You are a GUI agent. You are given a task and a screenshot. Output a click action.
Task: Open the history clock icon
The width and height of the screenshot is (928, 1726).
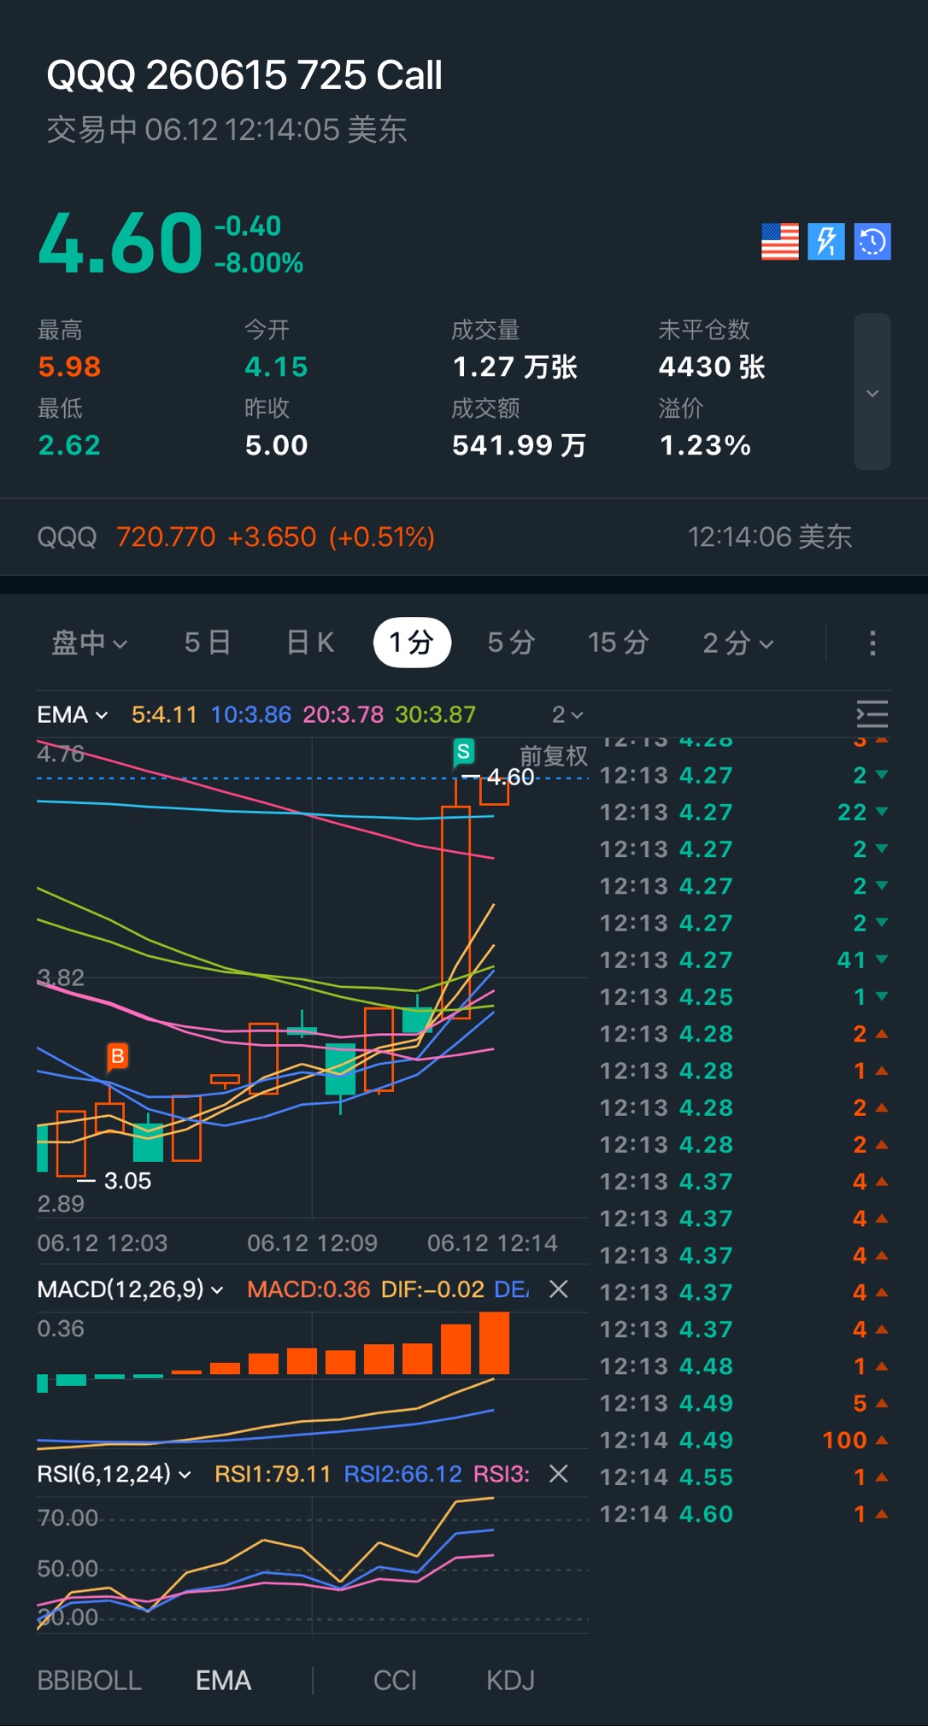click(x=872, y=241)
